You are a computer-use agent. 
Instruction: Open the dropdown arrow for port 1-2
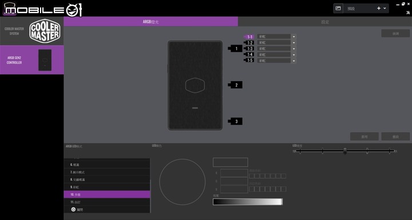[294, 42]
